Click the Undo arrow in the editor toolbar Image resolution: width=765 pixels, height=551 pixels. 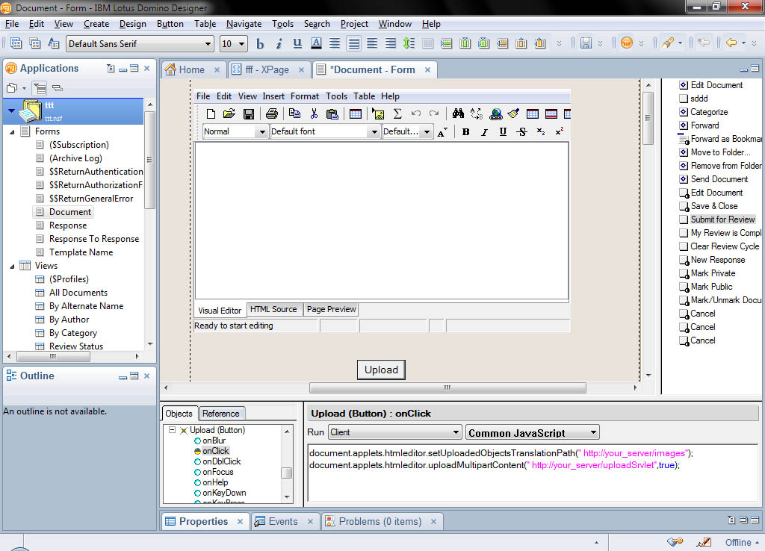(415, 113)
